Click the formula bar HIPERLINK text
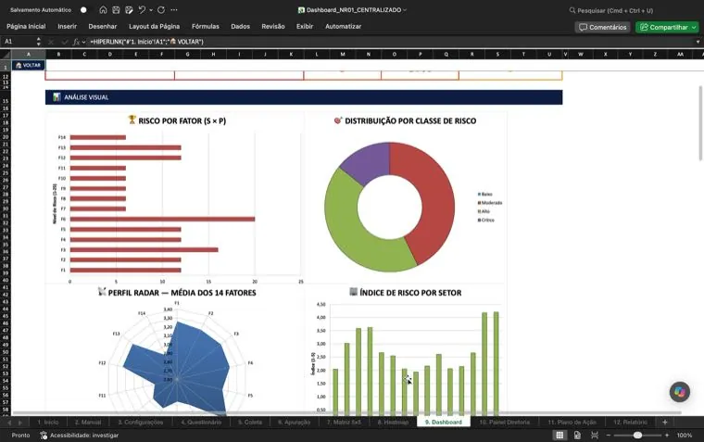Screen dimensions: 704x442 pyautogui.click(x=146, y=42)
